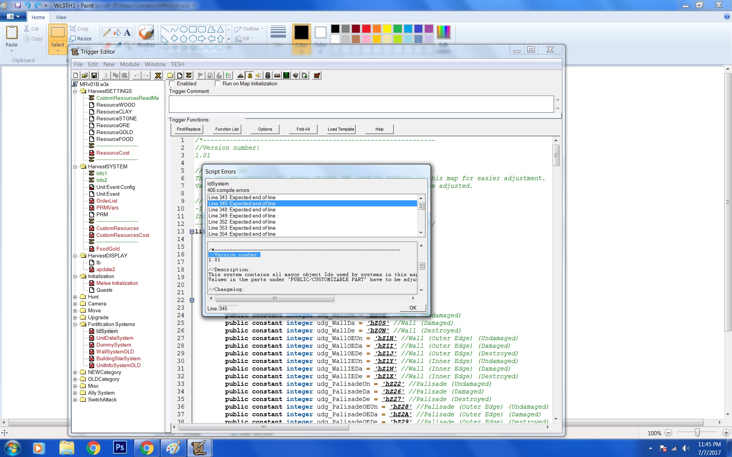Screen dimensions: 732x457
Task: Open the Window menu in Trigger Editor
Action: [x=155, y=64]
